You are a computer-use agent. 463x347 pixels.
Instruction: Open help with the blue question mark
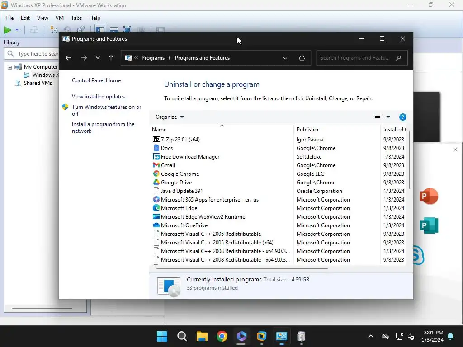tap(402, 117)
